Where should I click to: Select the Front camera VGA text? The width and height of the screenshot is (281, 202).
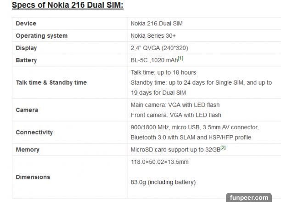176,115
